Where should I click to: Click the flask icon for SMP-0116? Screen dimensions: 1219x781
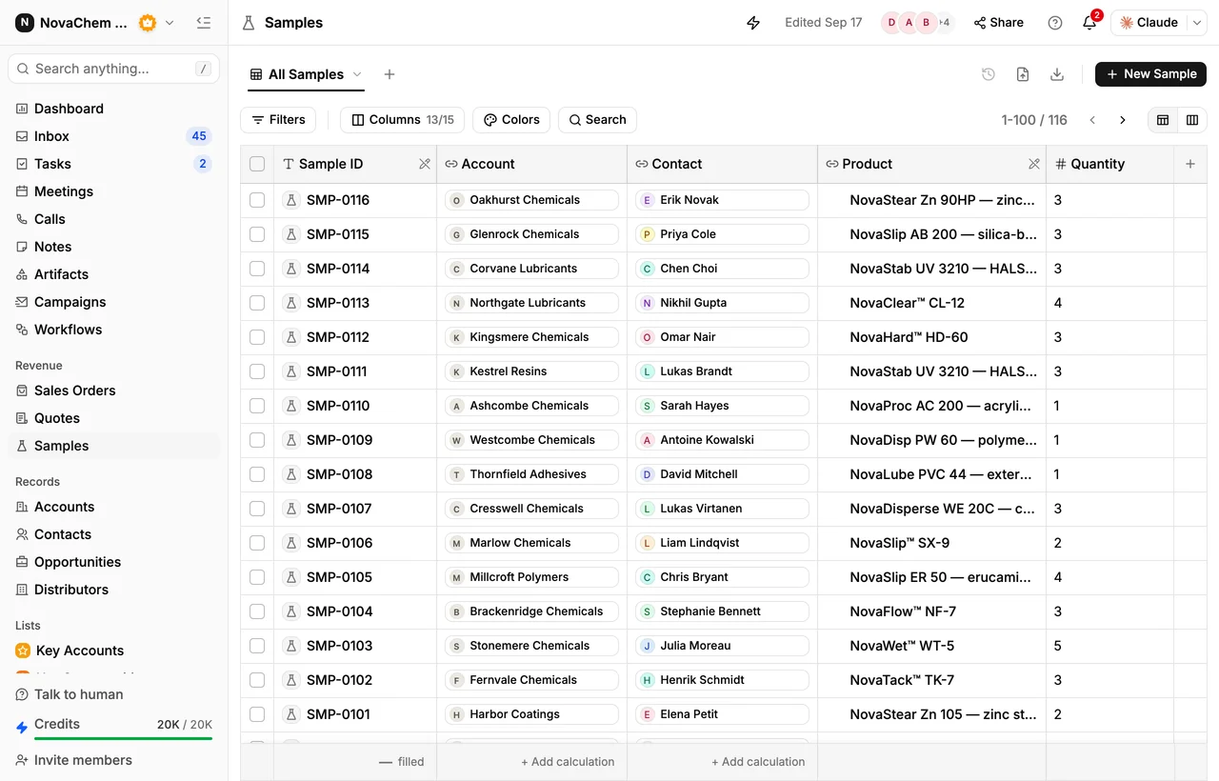click(291, 200)
